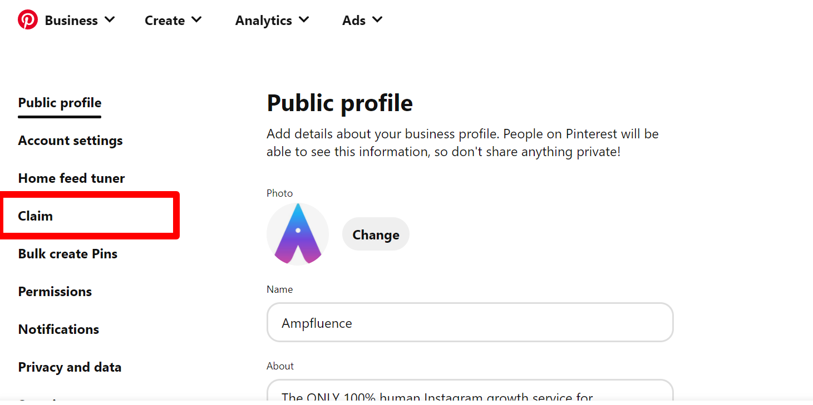Open the Create menu label

tap(165, 21)
